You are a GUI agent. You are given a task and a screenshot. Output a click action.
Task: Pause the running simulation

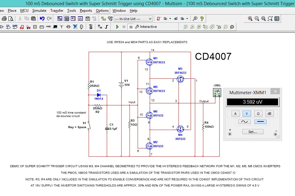[124, 27]
